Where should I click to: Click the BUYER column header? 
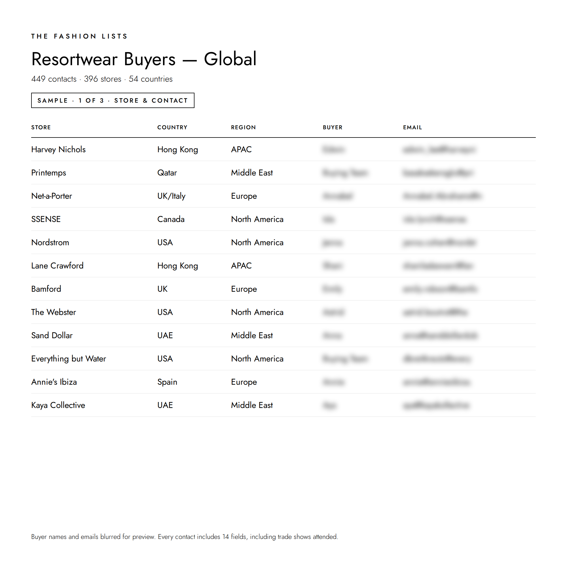(333, 127)
